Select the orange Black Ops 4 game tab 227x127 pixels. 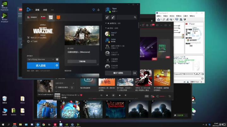click(58, 17)
